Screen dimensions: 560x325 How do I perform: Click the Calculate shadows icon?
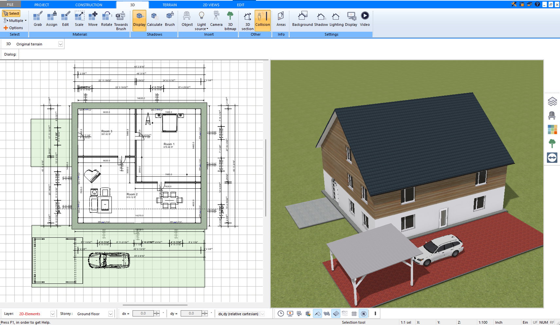coord(154,19)
